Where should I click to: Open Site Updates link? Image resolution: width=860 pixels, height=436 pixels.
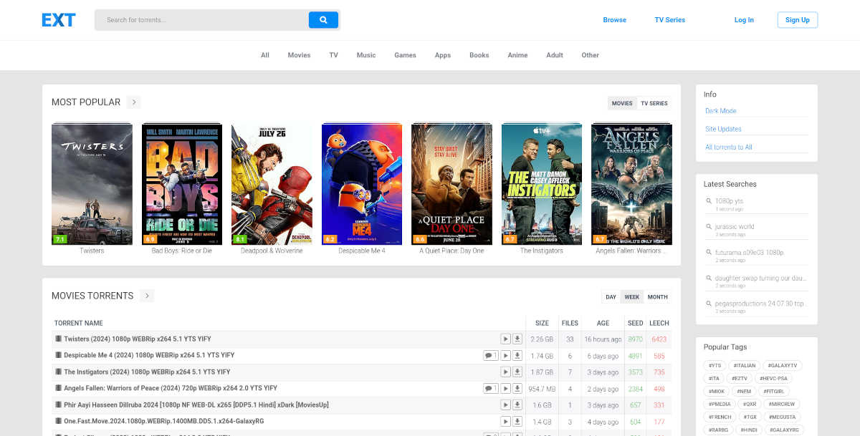tap(723, 129)
